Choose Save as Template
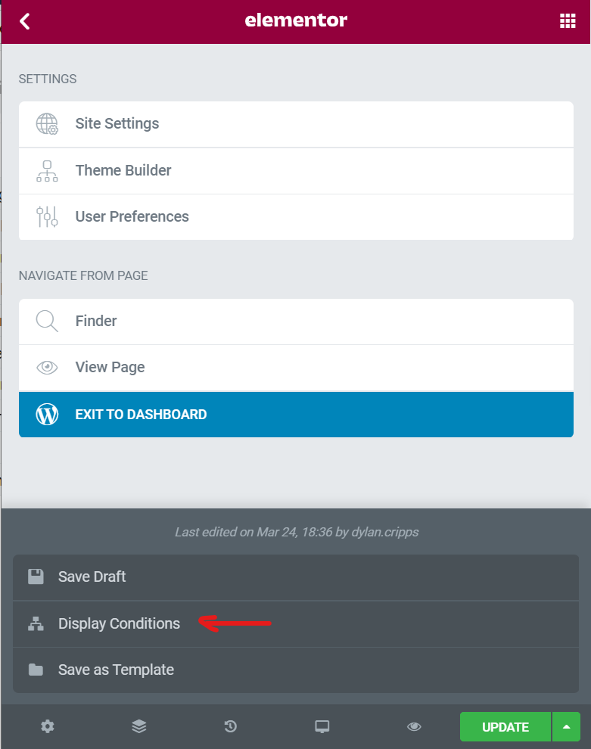The width and height of the screenshot is (591, 749). coord(296,670)
